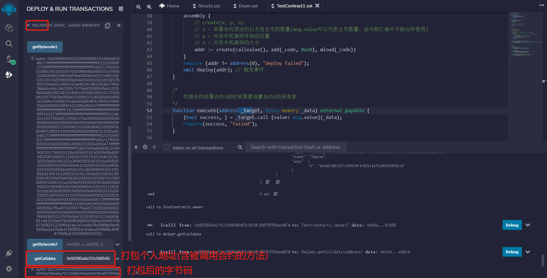Toggle listen on all transactions checkbox
This screenshot has width=547, height=278.
point(167,147)
